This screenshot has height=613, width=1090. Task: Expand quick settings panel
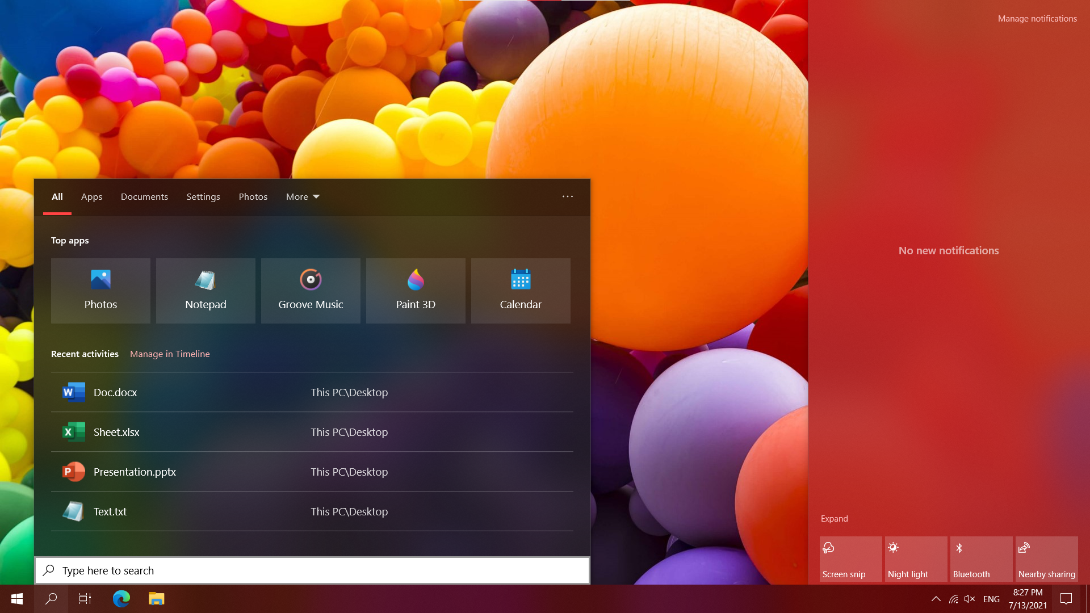(833, 518)
